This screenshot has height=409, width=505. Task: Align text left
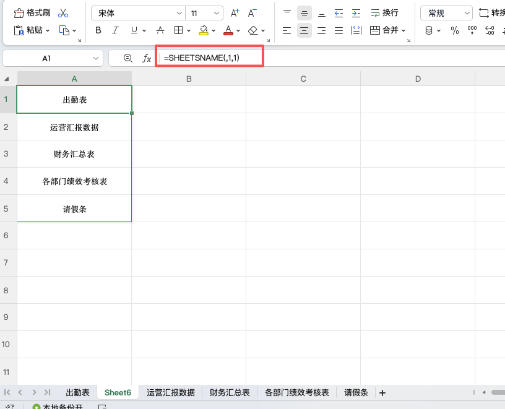point(287,30)
